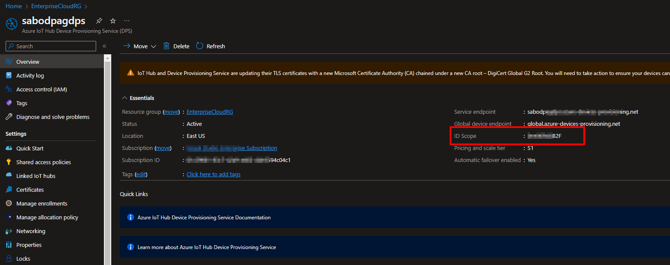Click the Manage allocation policy icon
This screenshot has width=670, height=265.
[x=9, y=217]
